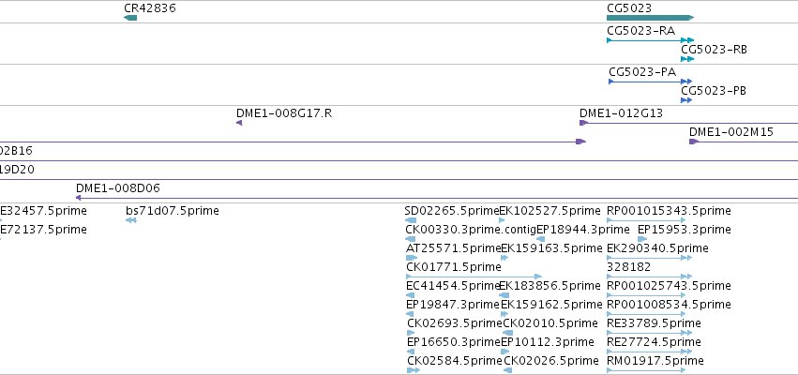
Task: Select the CG5023-PB protein arrows
Action: [x=686, y=100]
